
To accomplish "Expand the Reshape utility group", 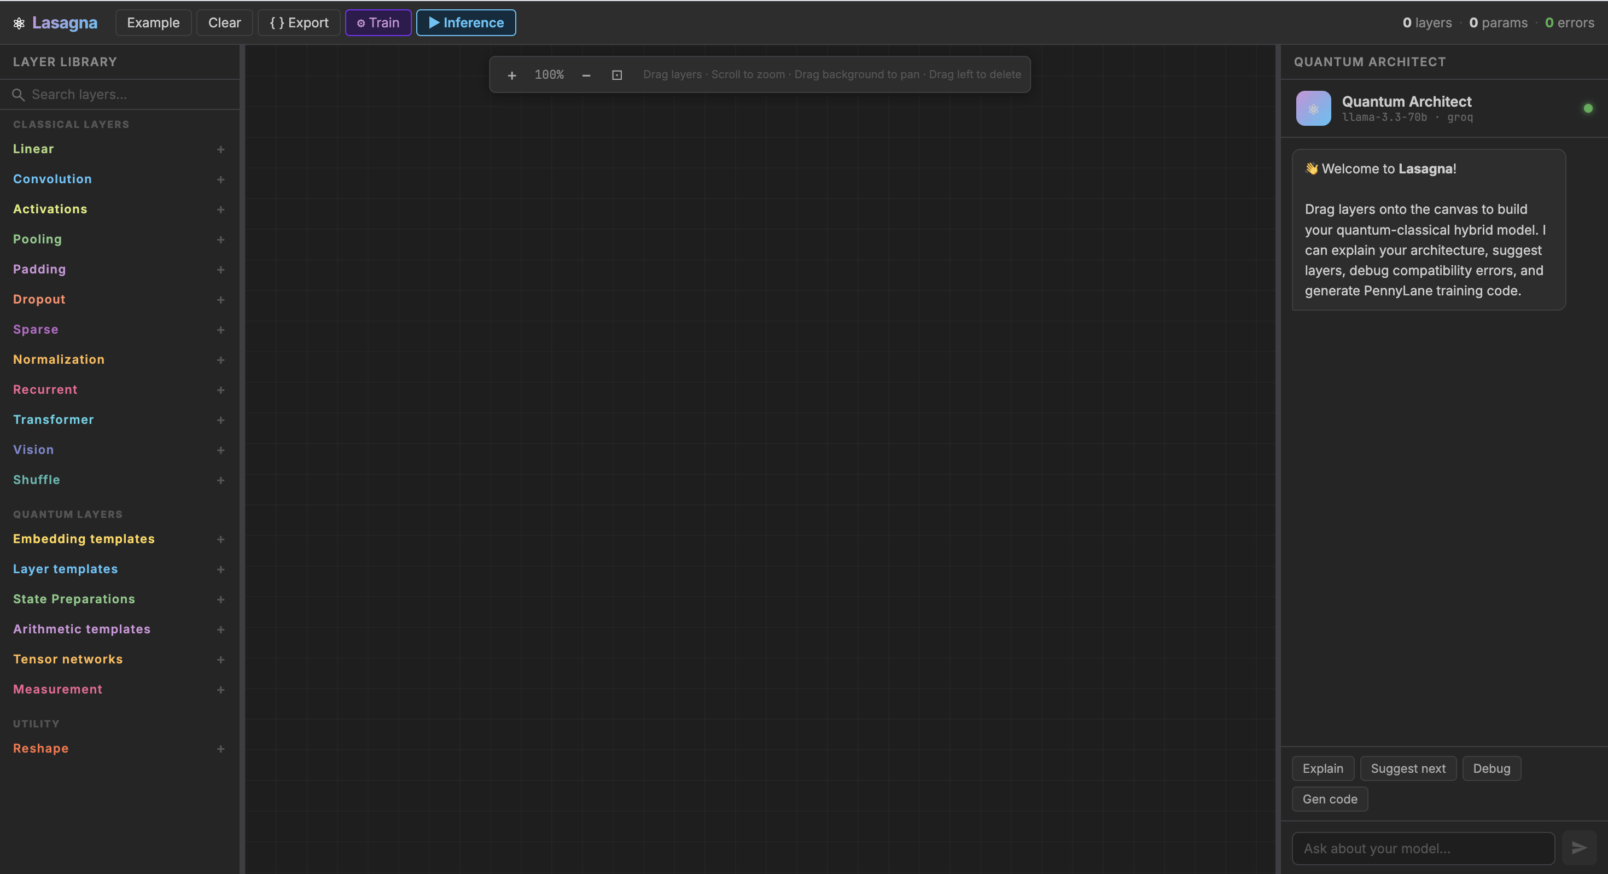I will click(220, 749).
